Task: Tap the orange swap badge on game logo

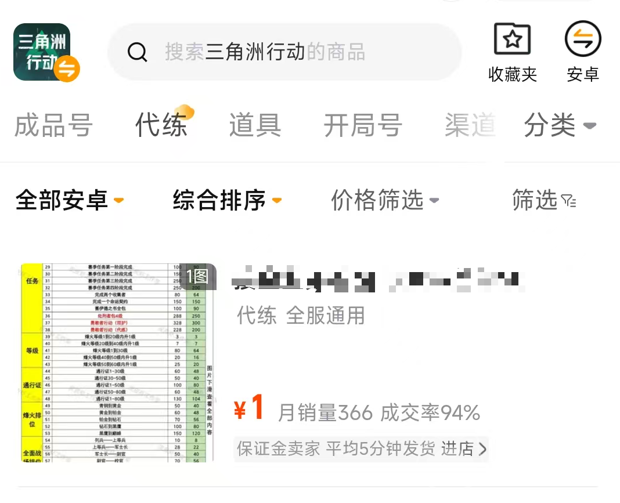Action: pos(67,69)
